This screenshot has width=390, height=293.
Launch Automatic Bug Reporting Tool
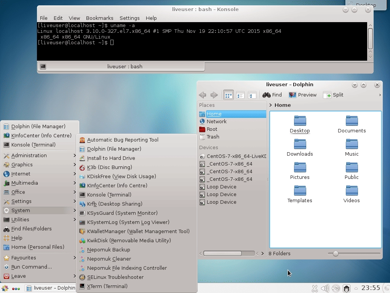click(x=137, y=140)
